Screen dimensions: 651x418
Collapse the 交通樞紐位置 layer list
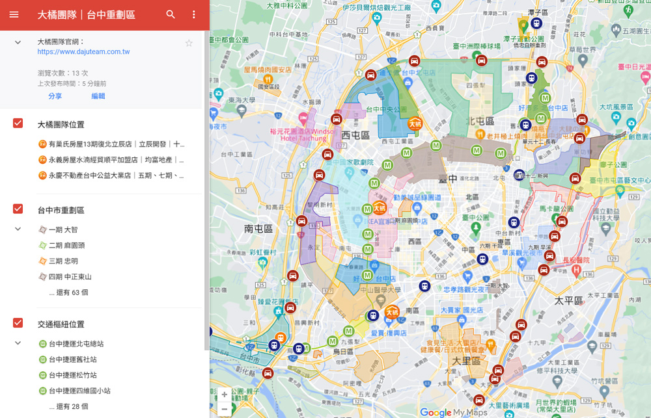[x=18, y=343]
